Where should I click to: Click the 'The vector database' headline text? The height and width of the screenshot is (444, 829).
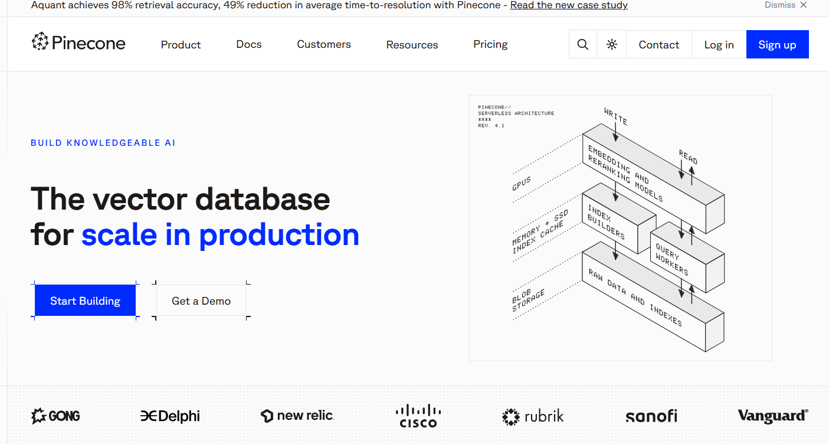[181, 198]
